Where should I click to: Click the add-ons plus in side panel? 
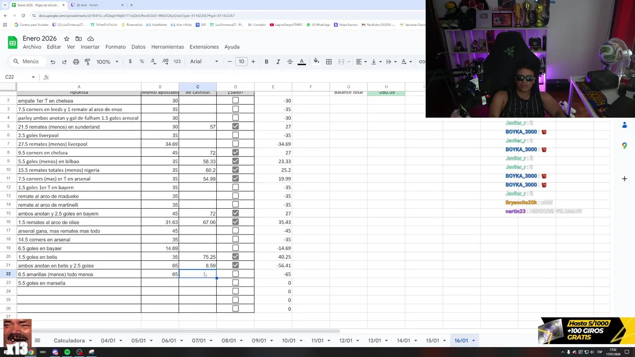(625, 178)
